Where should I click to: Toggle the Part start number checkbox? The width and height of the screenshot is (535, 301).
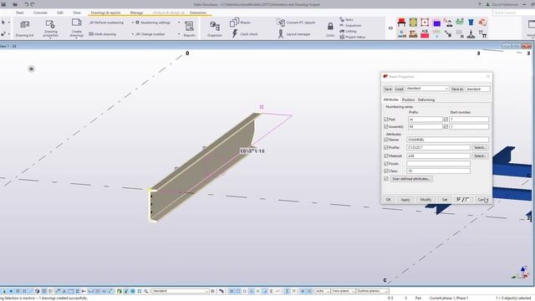(446, 120)
